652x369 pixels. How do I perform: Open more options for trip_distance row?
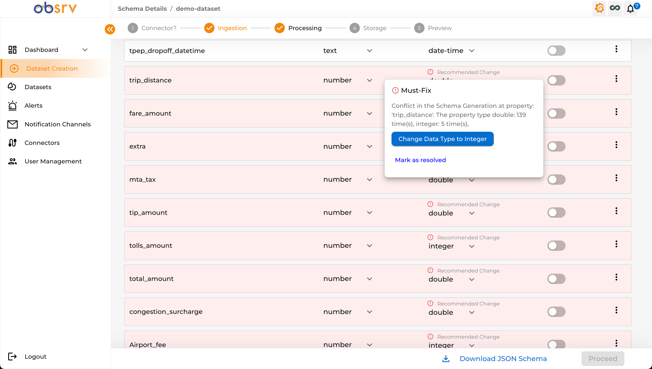[x=616, y=79]
